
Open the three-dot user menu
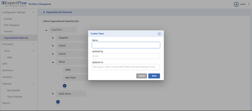click(249, 4)
